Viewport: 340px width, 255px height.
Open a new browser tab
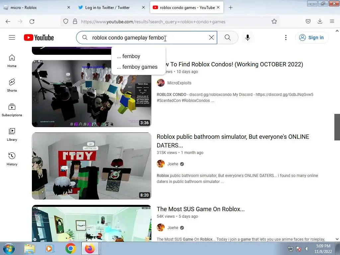[230, 8]
